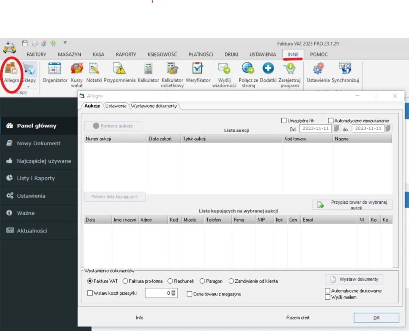Open the FAKTURY ribbon tab
This screenshot has width=409, height=331.
click(x=36, y=54)
